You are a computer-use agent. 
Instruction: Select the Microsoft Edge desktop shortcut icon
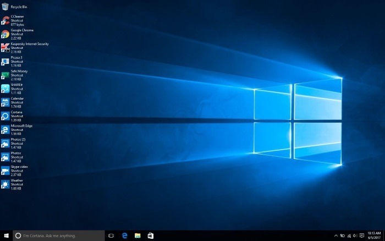[x=5, y=130]
